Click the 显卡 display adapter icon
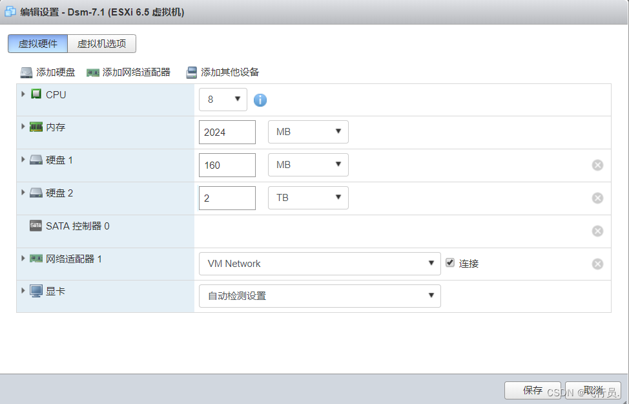629x404 pixels. (x=36, y=291)
